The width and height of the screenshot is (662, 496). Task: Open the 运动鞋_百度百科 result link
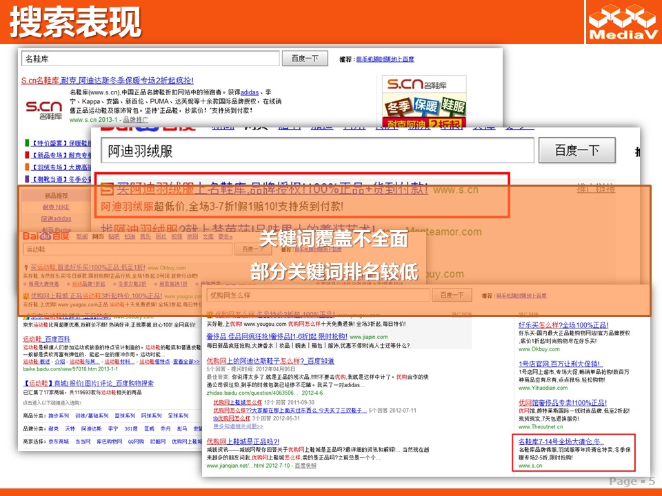(x=46, y=339)
